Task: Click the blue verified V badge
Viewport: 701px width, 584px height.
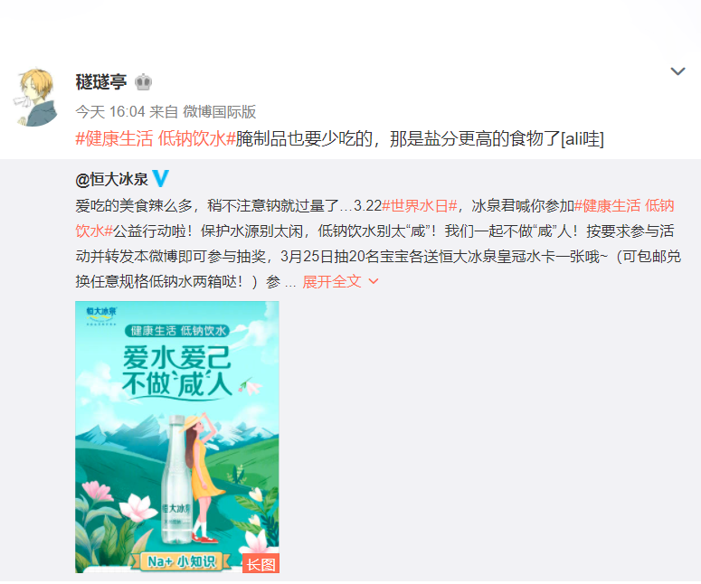Action: [160, 179]
